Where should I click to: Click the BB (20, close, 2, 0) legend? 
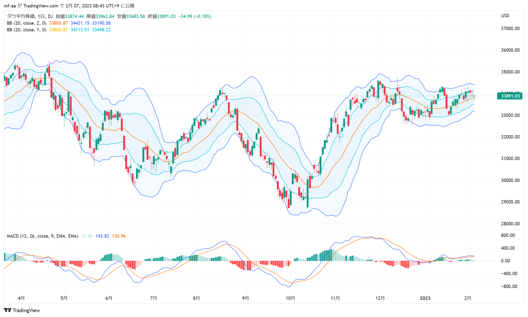pyautogui.click(x=27, y=23)
